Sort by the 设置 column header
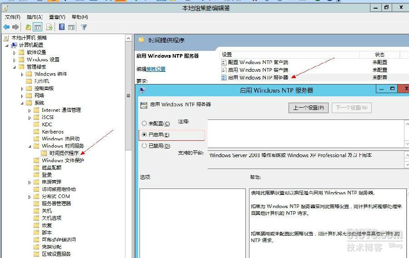The height and width of the screenshot is (258, 409). (x=289, y=55)
